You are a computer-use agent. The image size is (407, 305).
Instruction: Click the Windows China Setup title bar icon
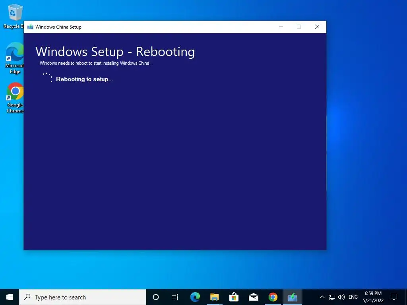[x=30, y=27]
